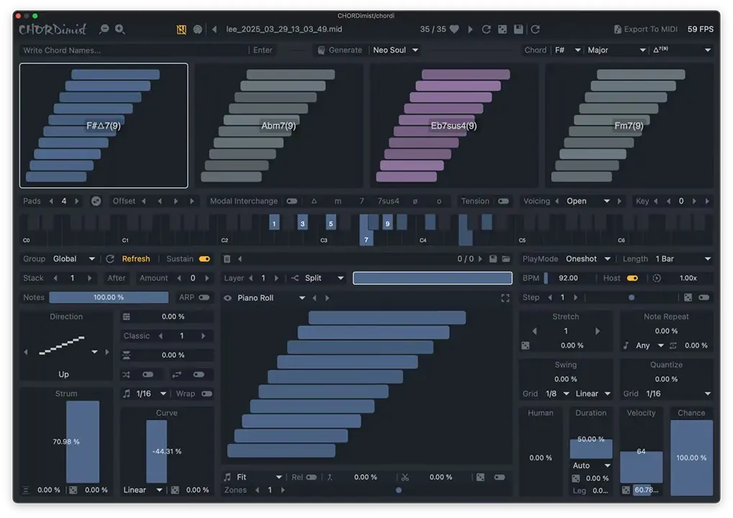Select the 7sus4 chord type tab
The width and height of the screenshot is (733, 518).
(389, 201)
